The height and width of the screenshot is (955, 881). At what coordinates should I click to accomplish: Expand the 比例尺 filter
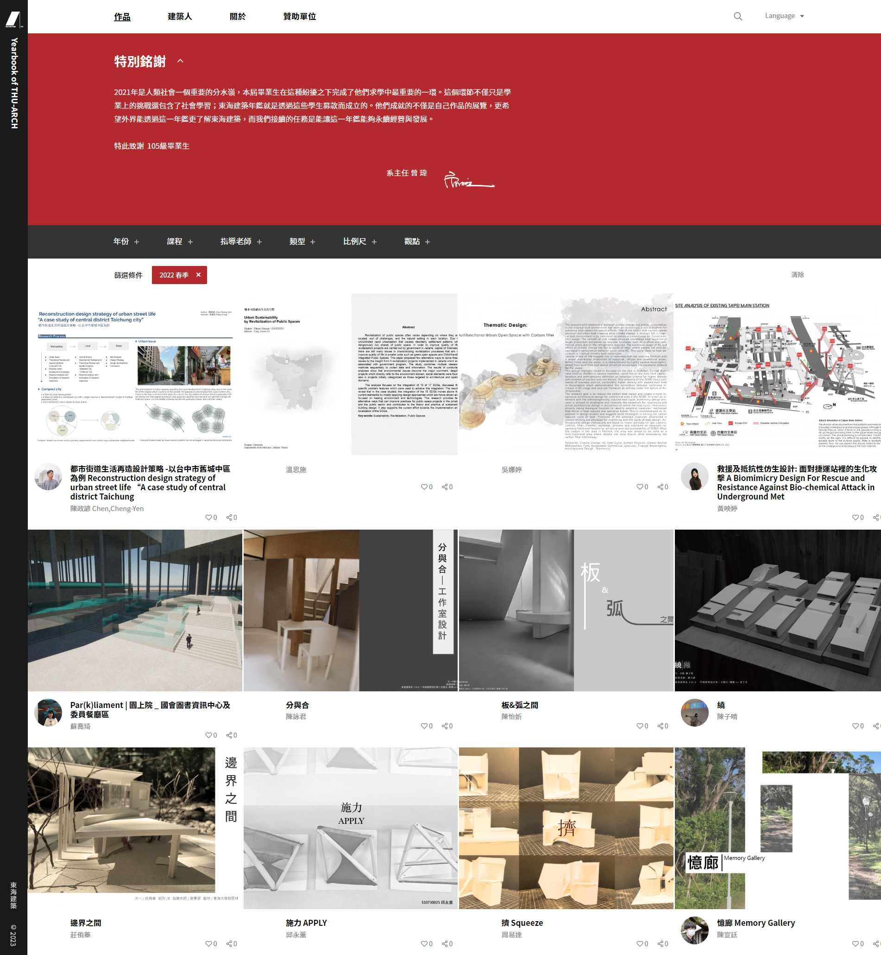click(359, 242)
